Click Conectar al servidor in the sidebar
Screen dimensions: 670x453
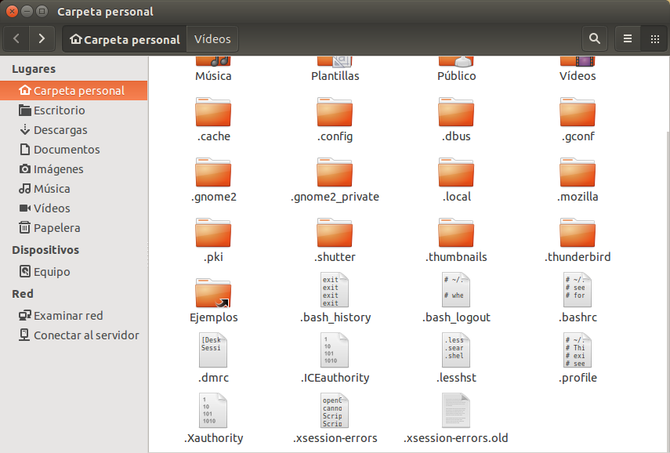(x=79, y=335)
